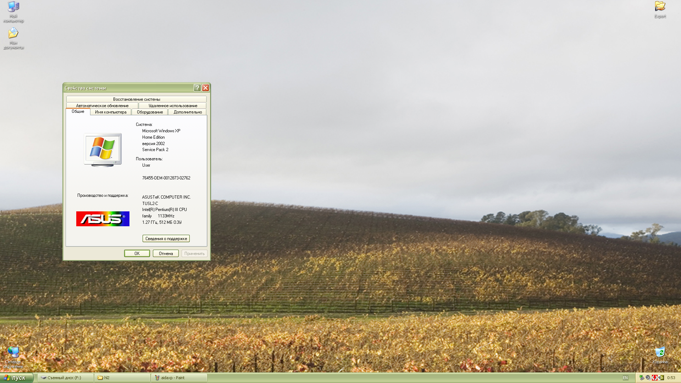Click the ASUS logo image
The image size is (681, 383).
click(103, 219)
